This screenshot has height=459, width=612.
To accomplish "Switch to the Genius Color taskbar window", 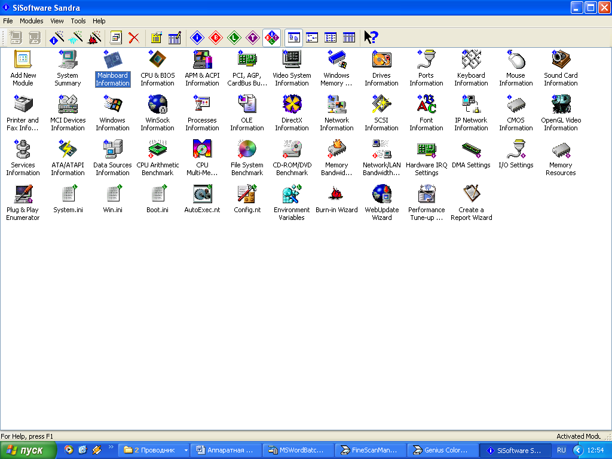I will click(443, 451).
